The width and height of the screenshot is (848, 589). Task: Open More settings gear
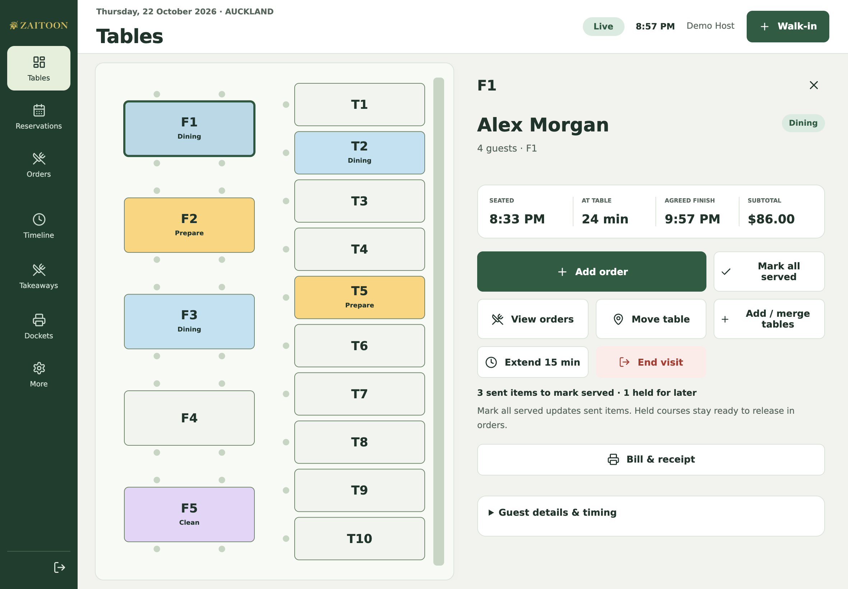39,368
